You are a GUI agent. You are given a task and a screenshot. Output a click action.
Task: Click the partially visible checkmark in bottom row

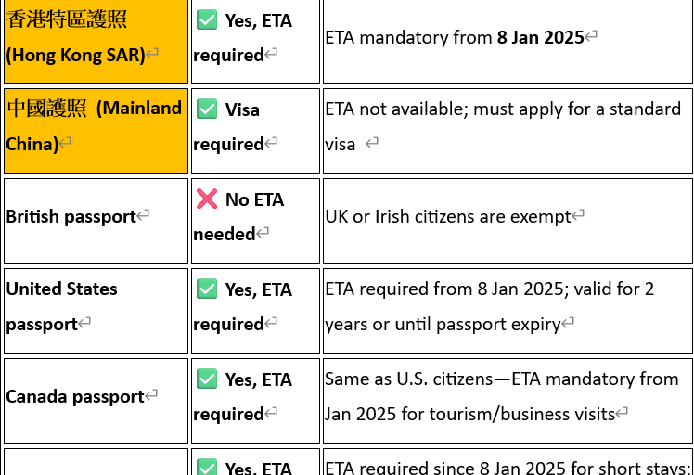(x=207, y=467)
